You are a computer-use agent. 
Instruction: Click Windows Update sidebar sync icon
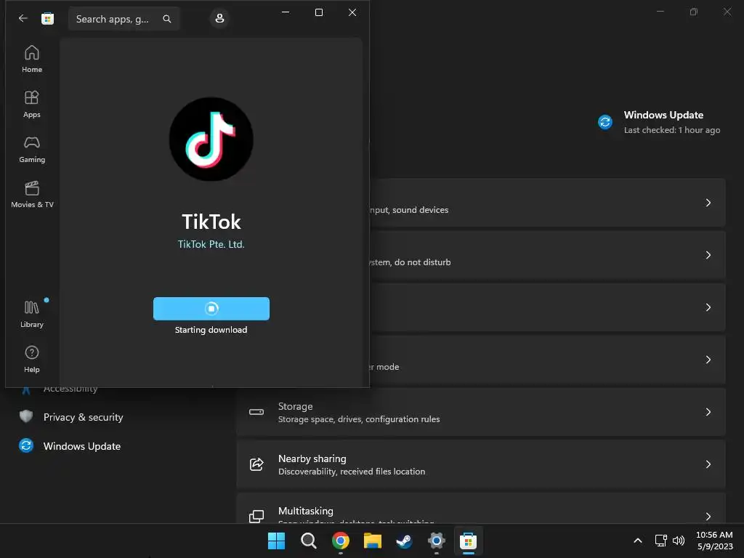point(26,445)
